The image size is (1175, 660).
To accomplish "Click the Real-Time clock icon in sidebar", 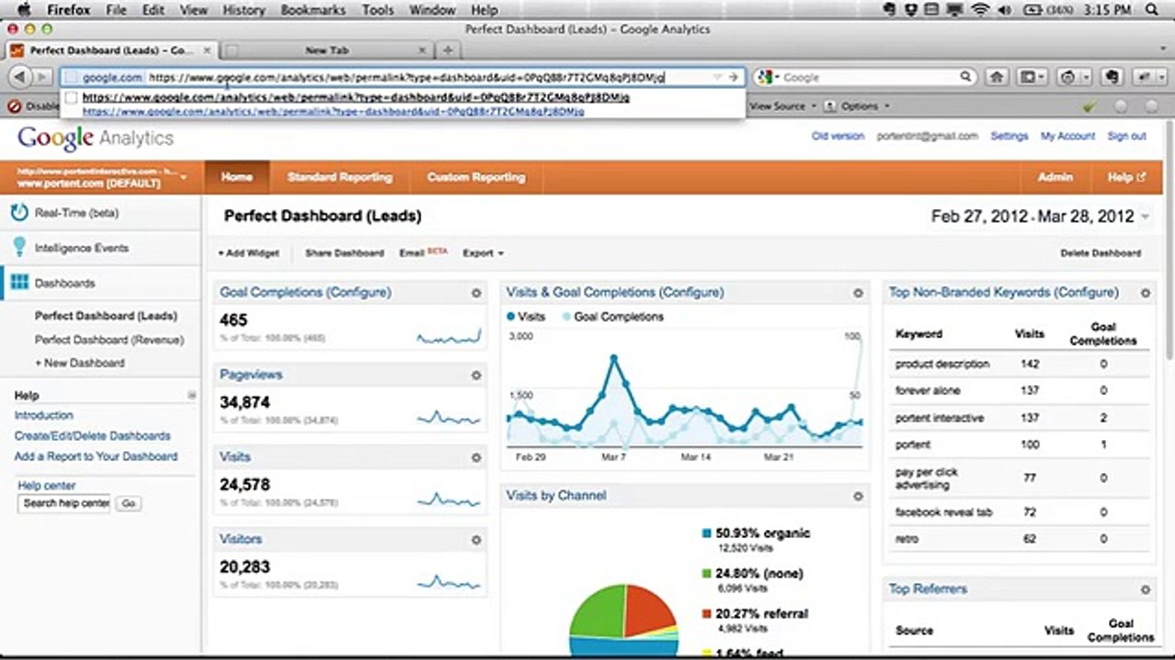I will 19,213.
